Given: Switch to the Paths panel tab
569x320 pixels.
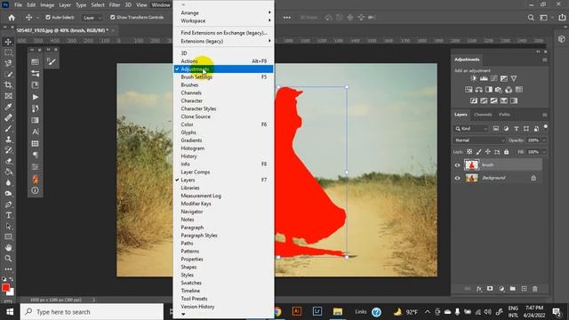Looking at the screenshot, I should pyautogui.click(x=504, y=115).
